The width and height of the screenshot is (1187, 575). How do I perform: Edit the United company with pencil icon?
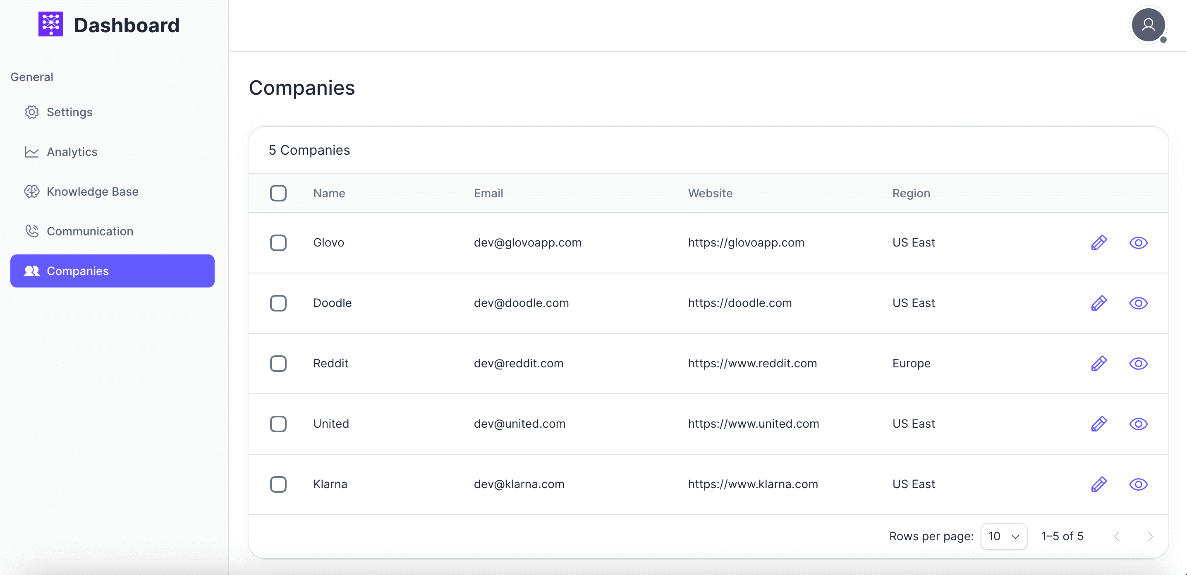coord(1099,424)
